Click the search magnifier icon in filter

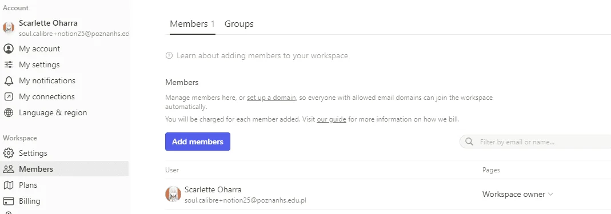470,142
